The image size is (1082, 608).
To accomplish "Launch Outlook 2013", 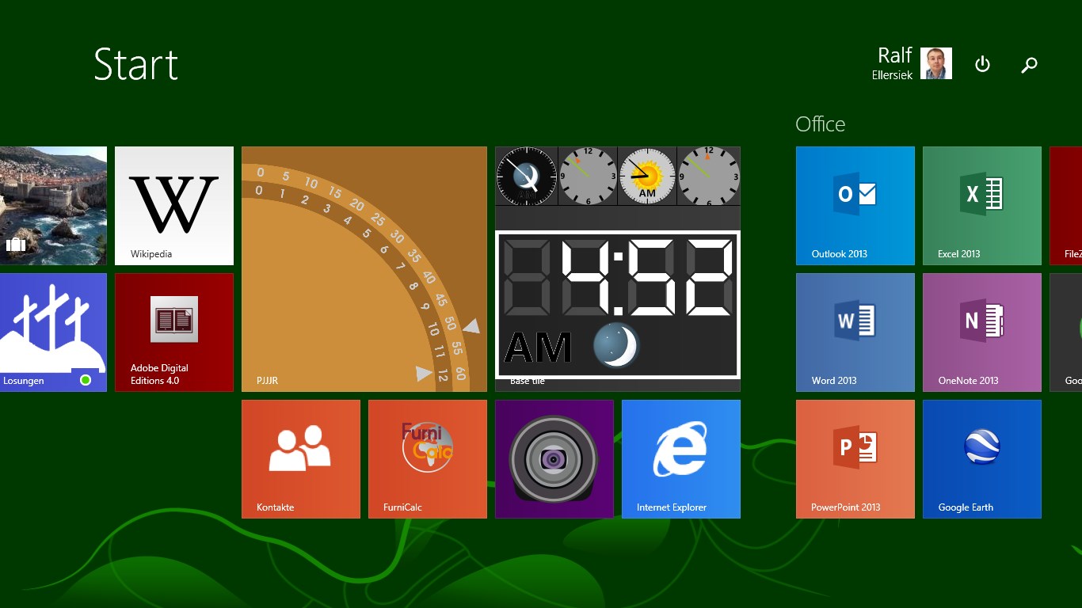I will pos(855,205).
